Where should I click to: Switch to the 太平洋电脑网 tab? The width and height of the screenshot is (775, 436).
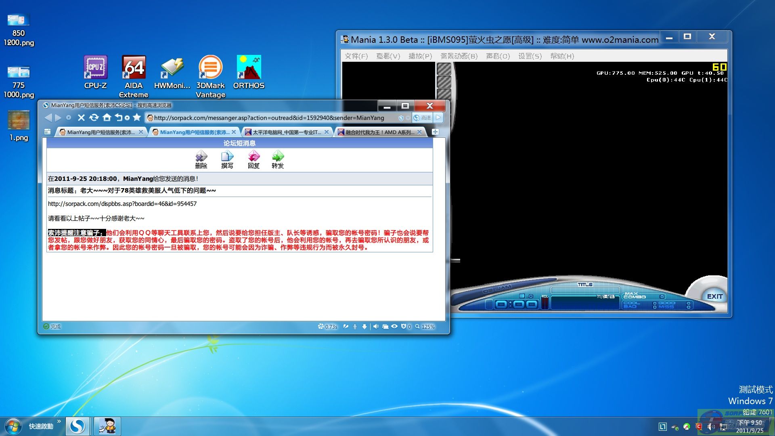point(287,132)
